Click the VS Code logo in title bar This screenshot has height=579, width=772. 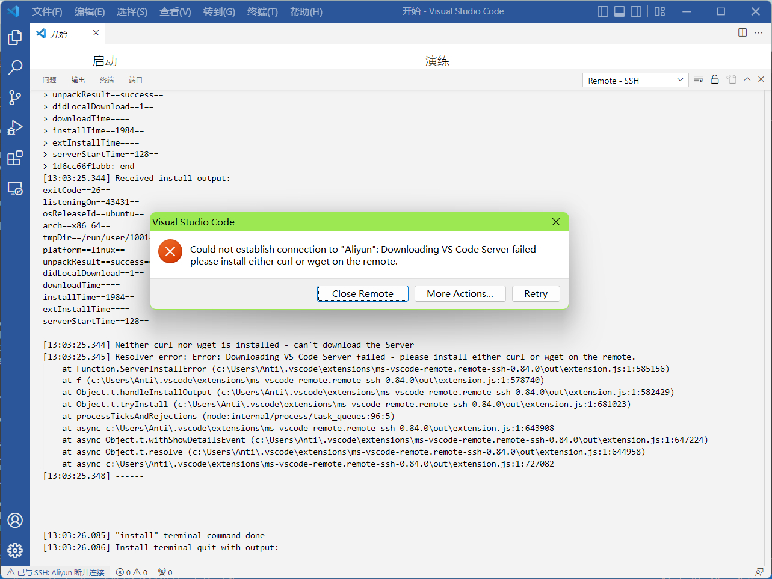coord(13,11)
